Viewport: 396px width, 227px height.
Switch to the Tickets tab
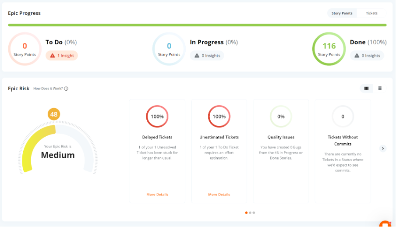click(371, 13)
